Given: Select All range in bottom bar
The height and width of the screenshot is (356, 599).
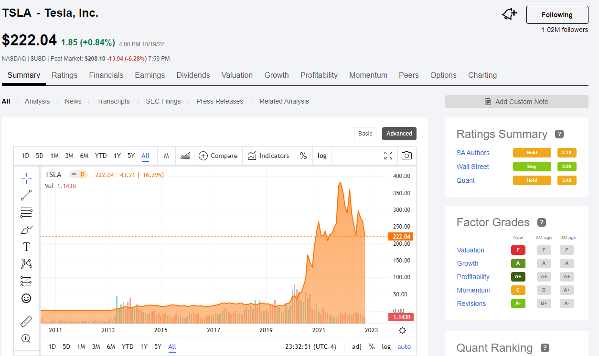Looking at the screenshot, I should (x=172, y=347).
